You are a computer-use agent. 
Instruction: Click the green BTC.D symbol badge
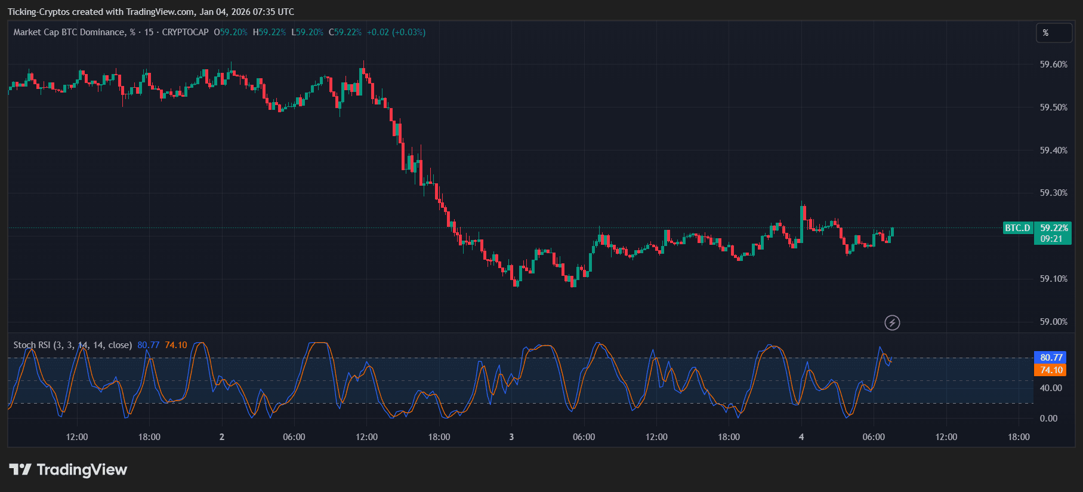coord(1017,228)
